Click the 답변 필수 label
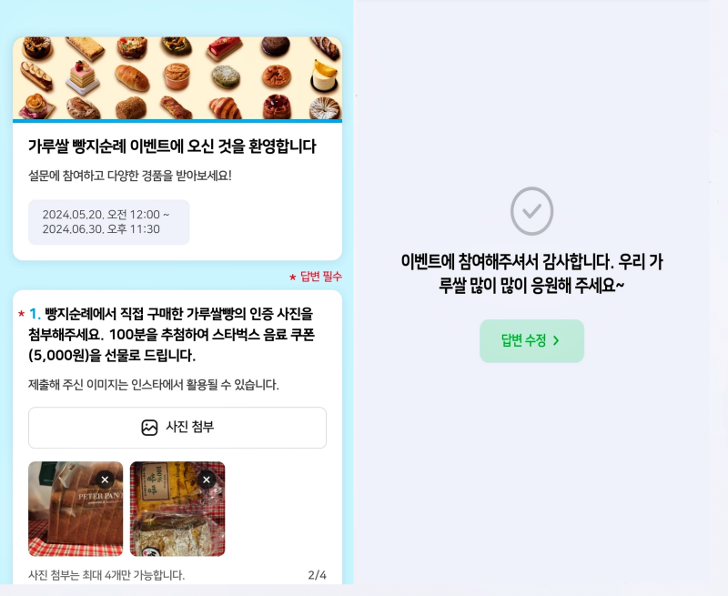 click(321, 277)
